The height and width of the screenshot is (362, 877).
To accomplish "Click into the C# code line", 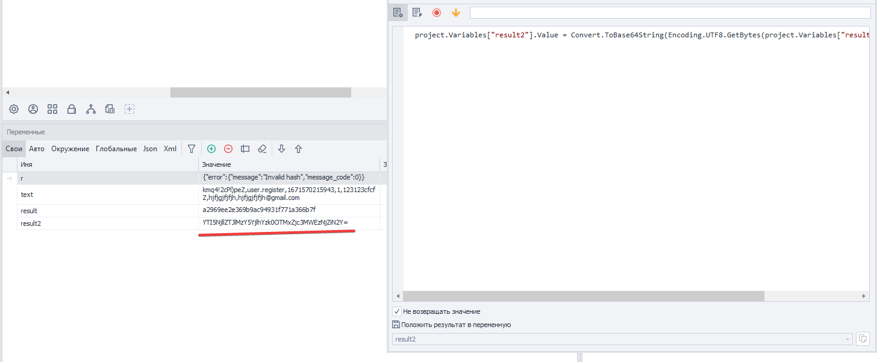I will coord(642,35).
